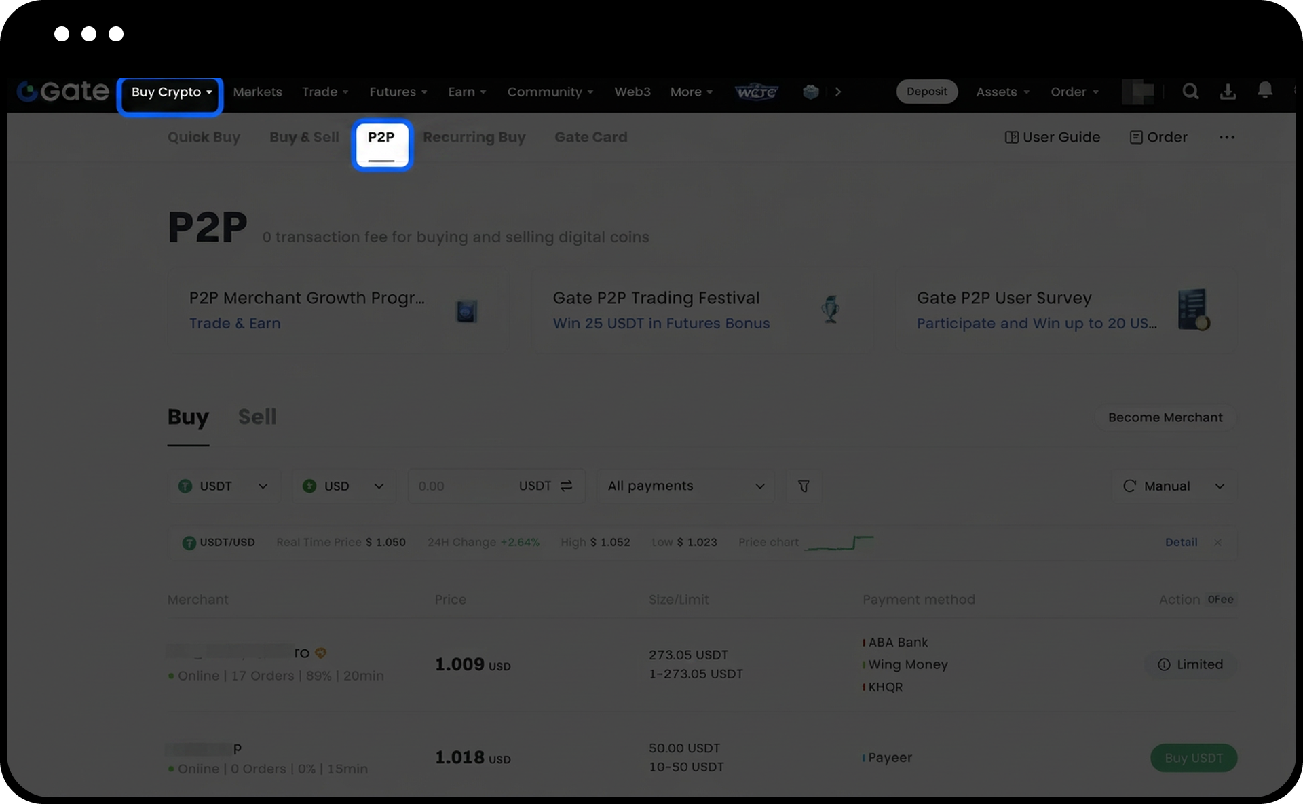Click the WCTC event logo
The width and height of the screenshot is (1303, 804).
(757, 92)
